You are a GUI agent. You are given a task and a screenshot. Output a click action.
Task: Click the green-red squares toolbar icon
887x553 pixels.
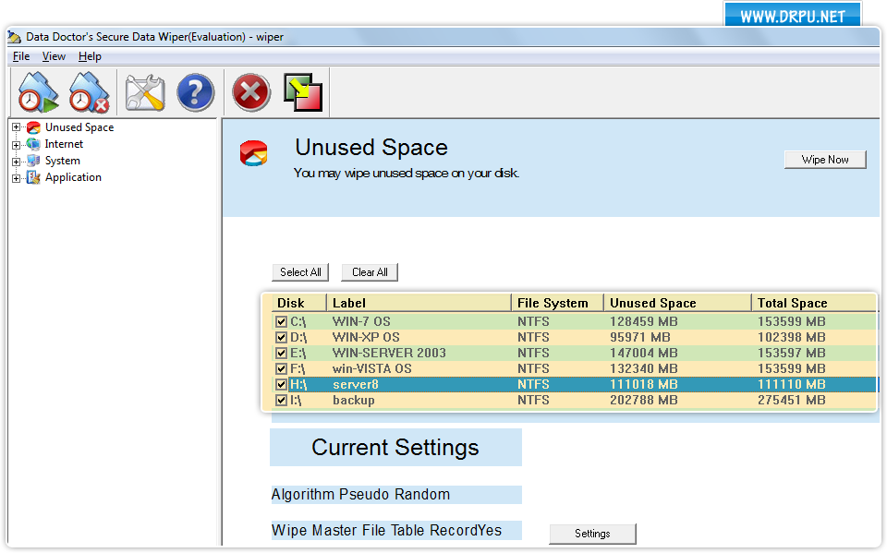[303, 92]
